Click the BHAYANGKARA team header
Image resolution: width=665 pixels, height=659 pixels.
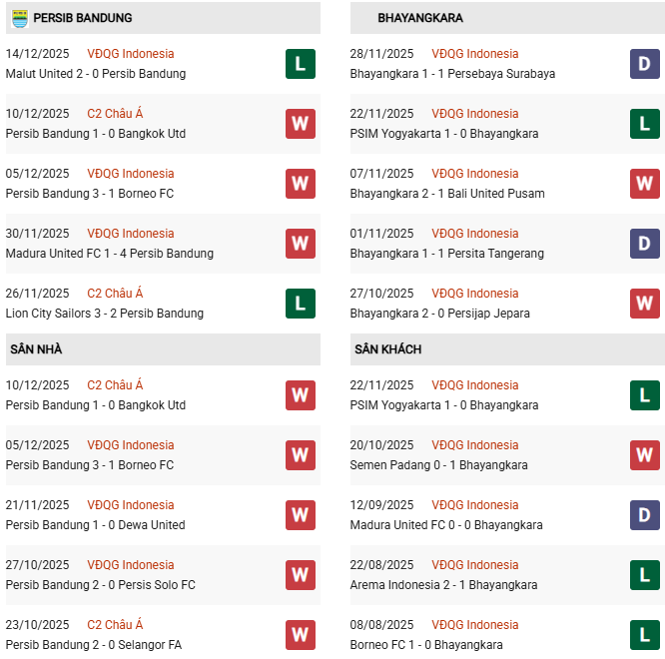click(420, 18)
